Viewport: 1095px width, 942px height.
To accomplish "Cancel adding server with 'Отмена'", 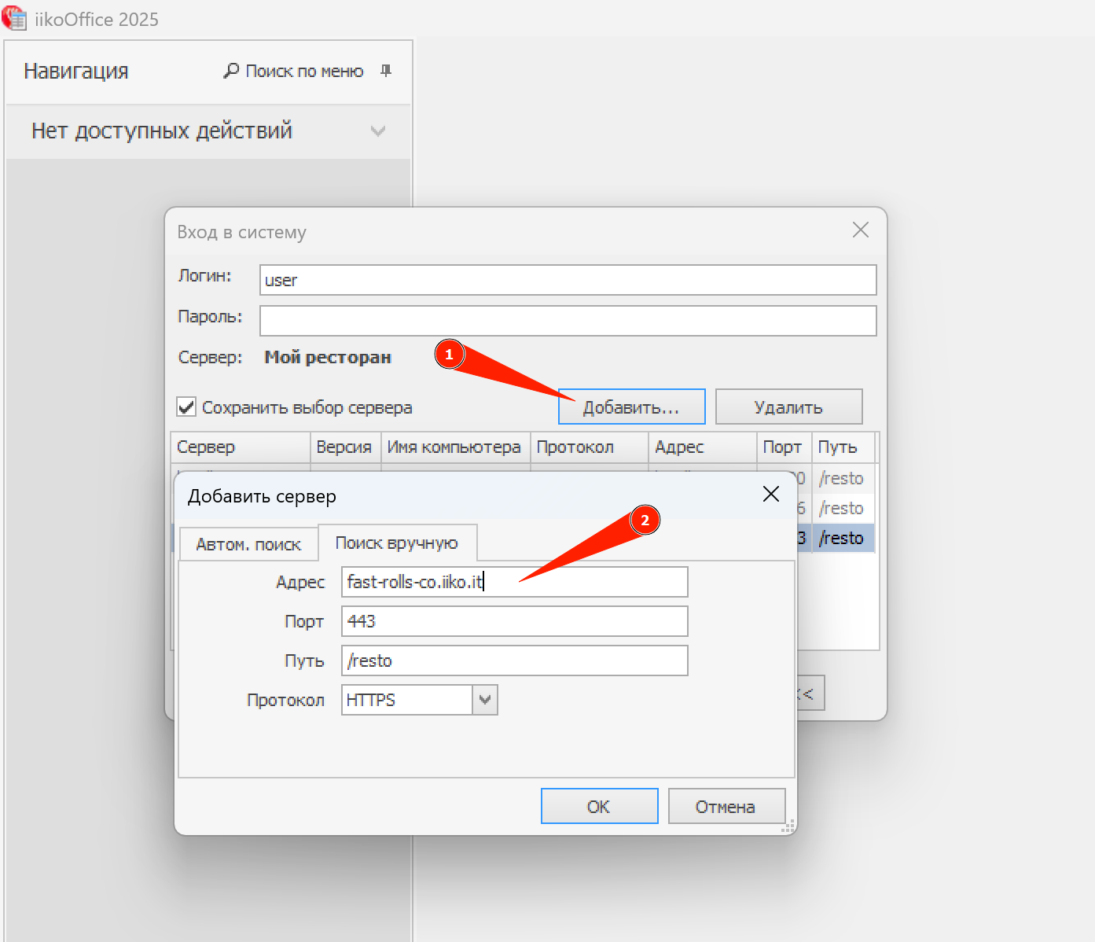I will tap(726, 806).
